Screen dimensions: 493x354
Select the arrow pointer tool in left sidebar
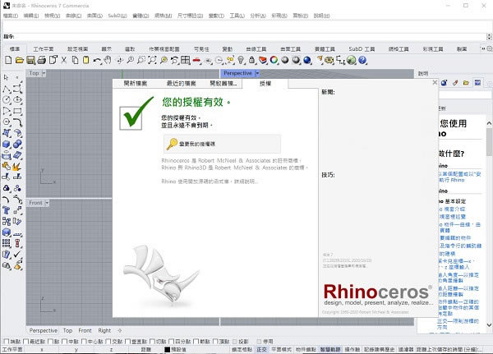coord(6,77)
